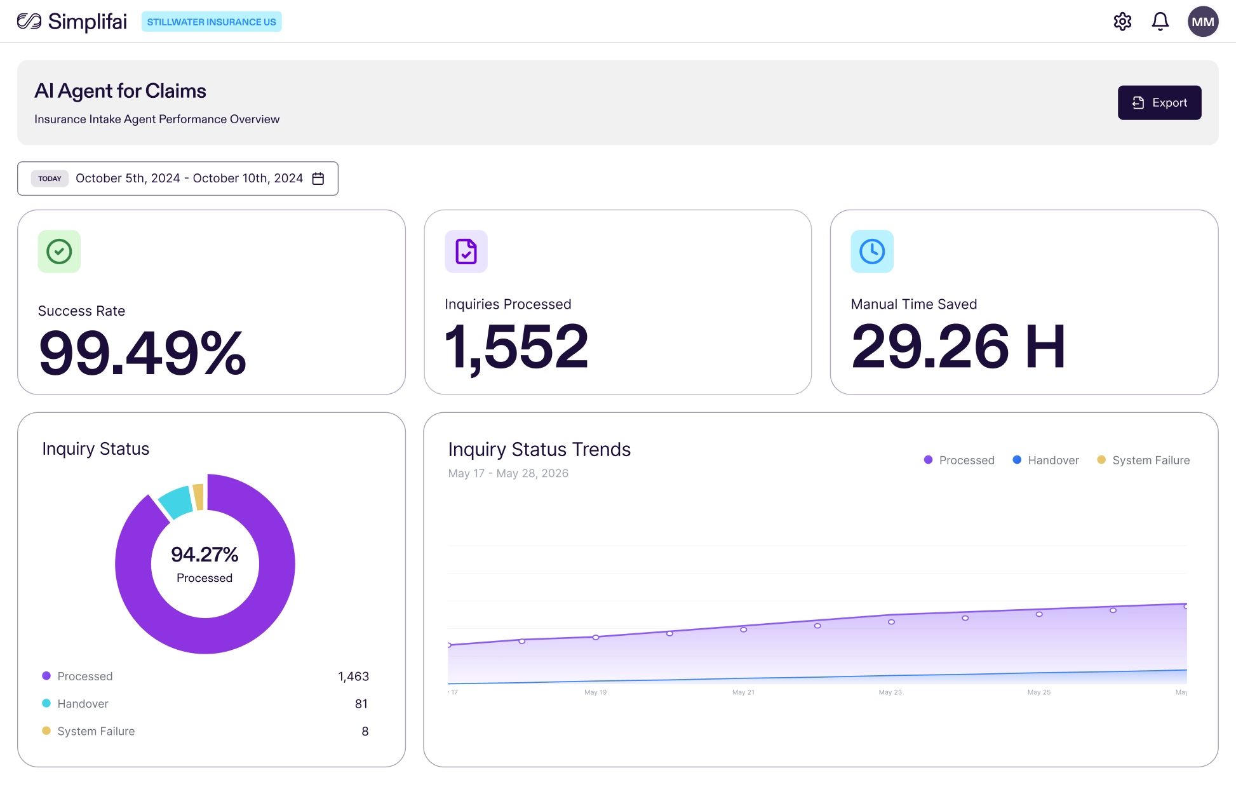Click the TODAY badge in the date picker
Screen dimensions: 1236x794
(x=50, y=178)
